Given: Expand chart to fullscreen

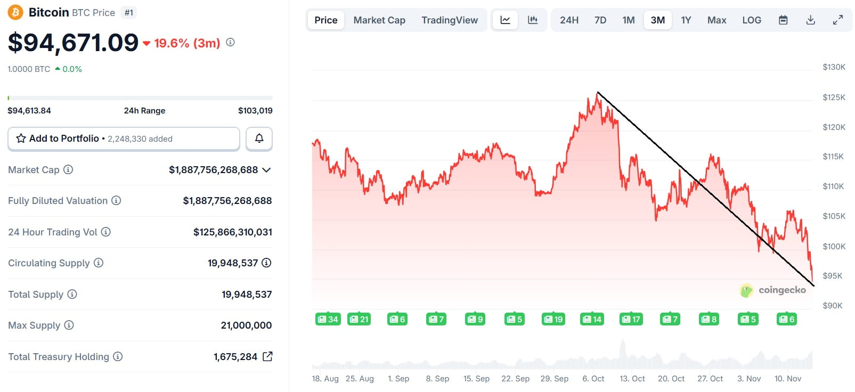Looking at the screenshot, I should [x=837, y=20].
